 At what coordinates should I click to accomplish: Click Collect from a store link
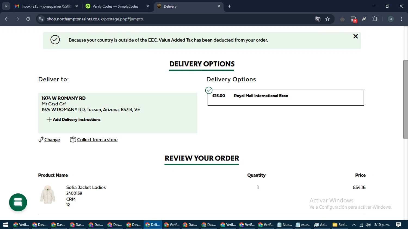97,140
